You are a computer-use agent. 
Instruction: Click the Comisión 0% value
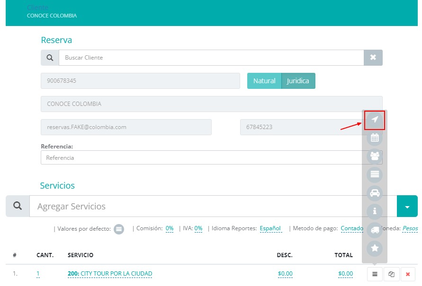(x=169, y=228)
